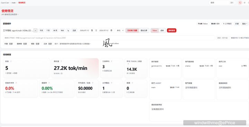This screenshot has width=249, height=127.
Task: Show help for the 訊息 card
Action: tap(11, 61)
